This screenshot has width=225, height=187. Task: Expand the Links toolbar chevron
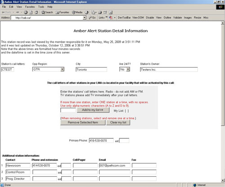pos(107,17)
